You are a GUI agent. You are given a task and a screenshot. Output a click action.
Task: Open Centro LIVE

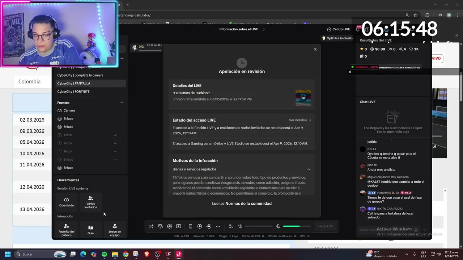(x=338, y=29)
